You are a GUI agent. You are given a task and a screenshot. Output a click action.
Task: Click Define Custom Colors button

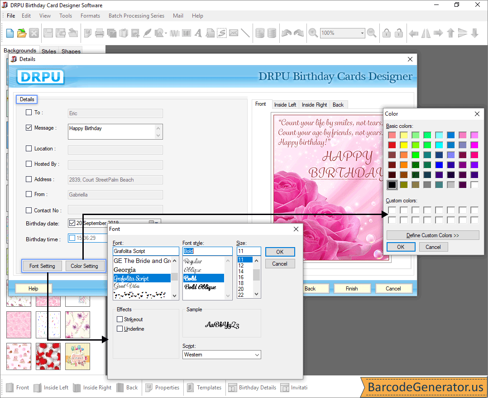pos(433,235)
